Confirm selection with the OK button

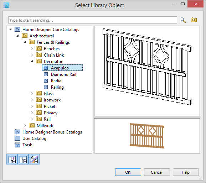(128, 172)
